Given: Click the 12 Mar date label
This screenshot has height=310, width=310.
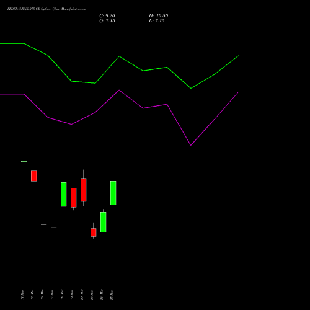Looking at the screenshot, I should 32,294.
